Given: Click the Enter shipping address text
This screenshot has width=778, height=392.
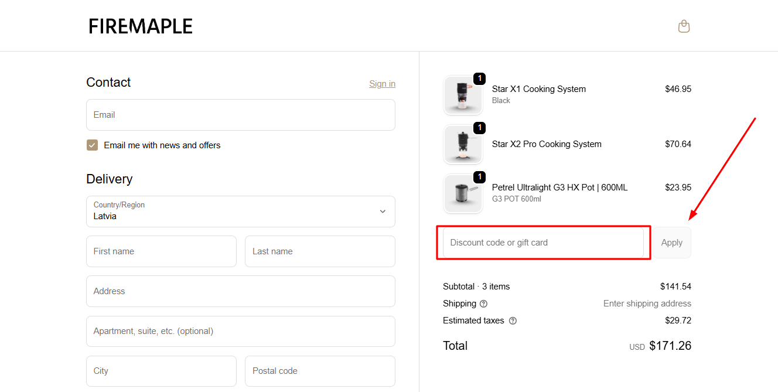Looking at the screenshot, I should [x=647, y=304].
